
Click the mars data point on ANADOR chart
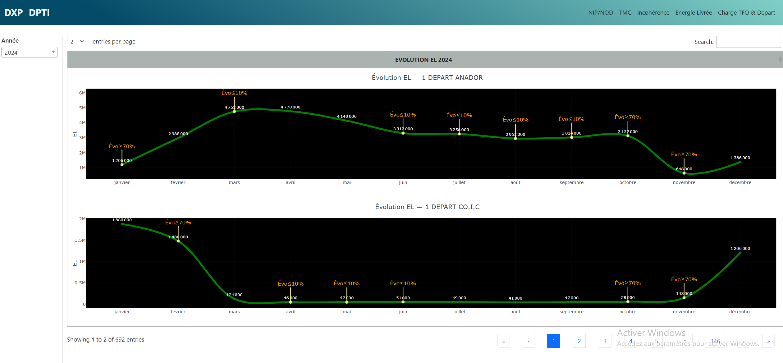click(234, 111)
